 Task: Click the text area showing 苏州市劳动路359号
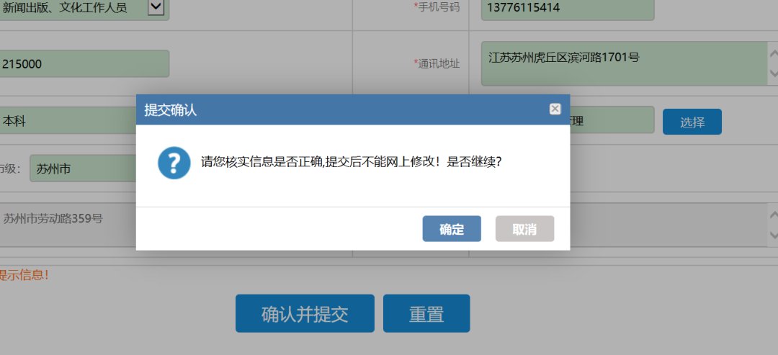coord(68,225)
